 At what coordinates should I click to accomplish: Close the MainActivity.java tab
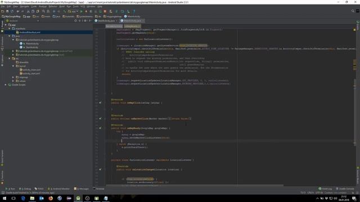point(143,21)
